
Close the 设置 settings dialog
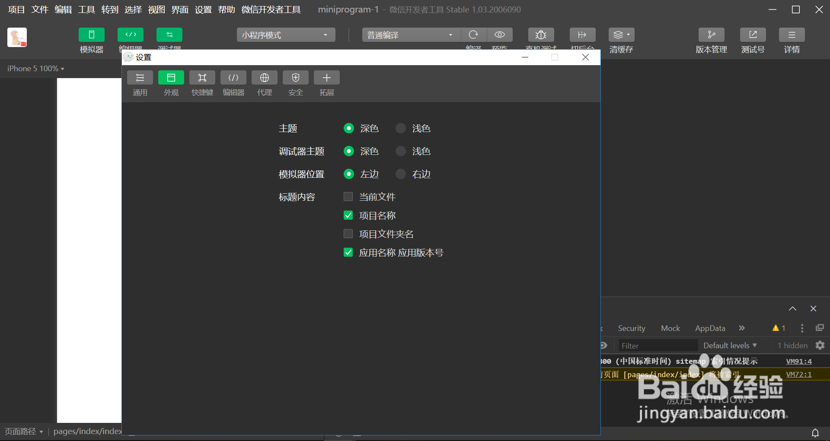click(x=585, y=57)
